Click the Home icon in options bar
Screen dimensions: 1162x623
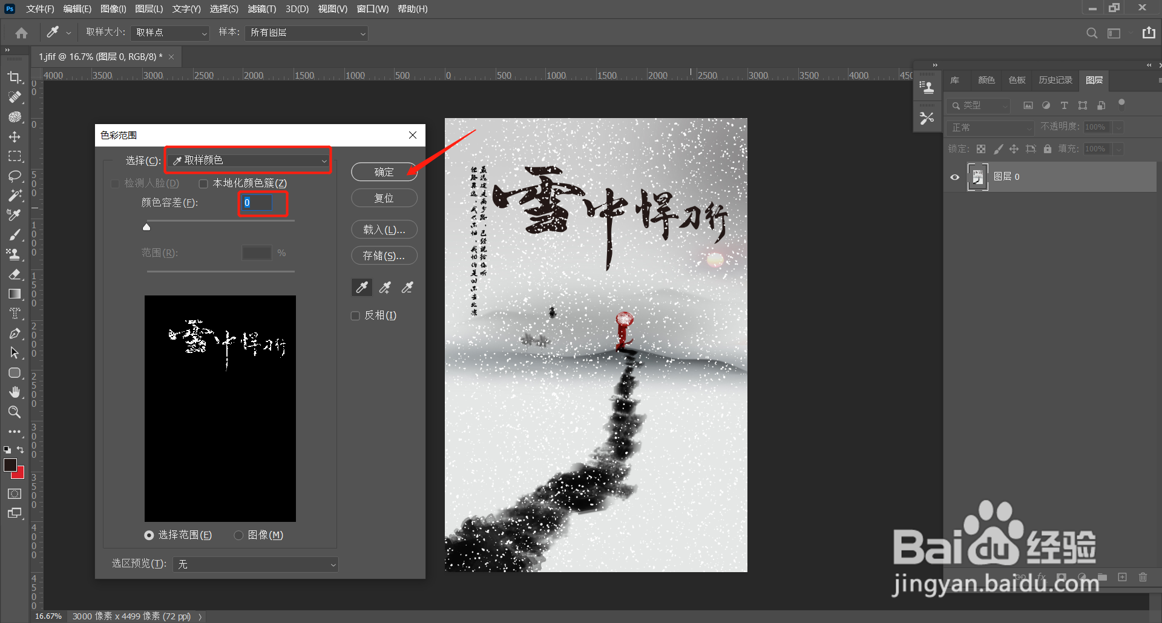click(x=22, y=33)
